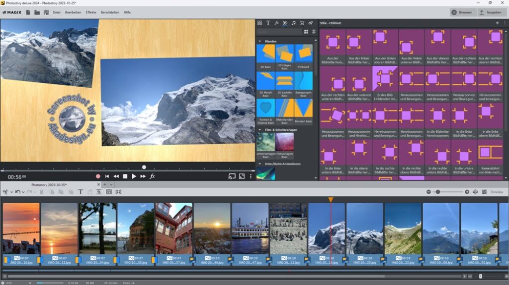Screen dimensions: 509x285
Task: Select the transitions/templates tab icon
Action: (285, 23)
